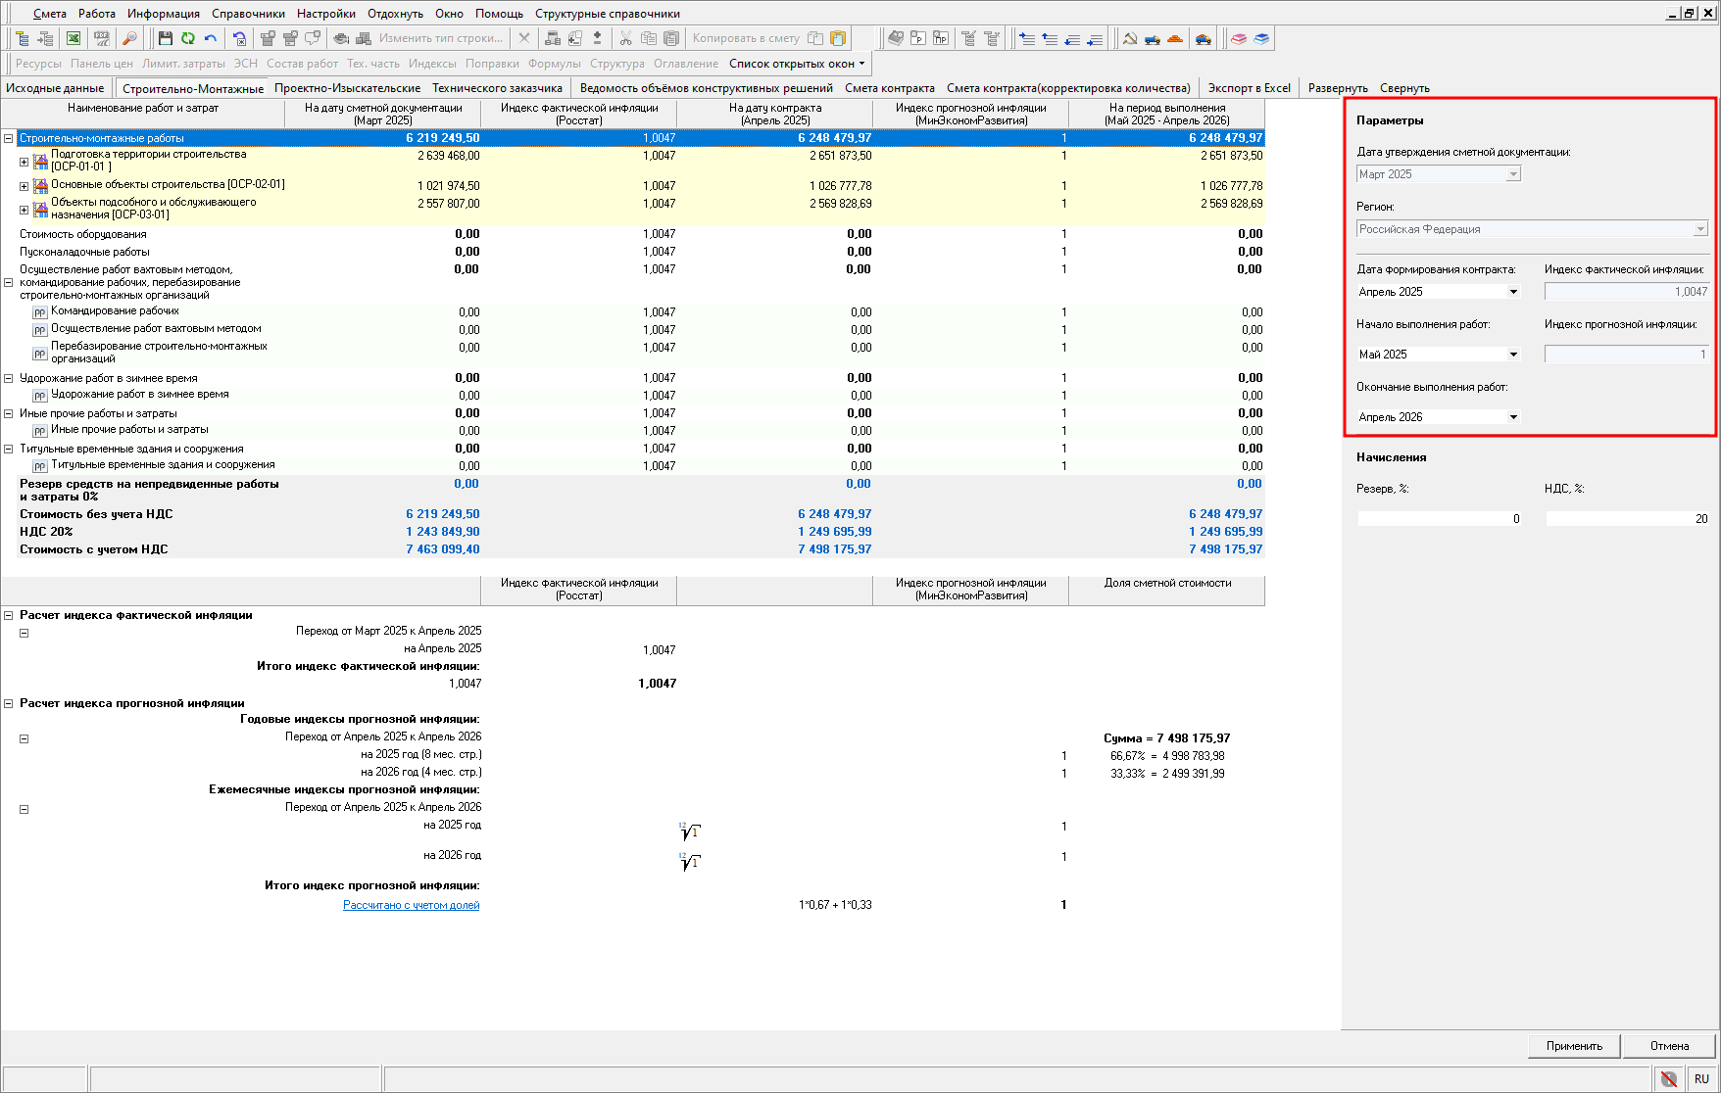Open the Справочники menu
The width and height of the screenshot is (1721, 1093).
coord(248,14)
